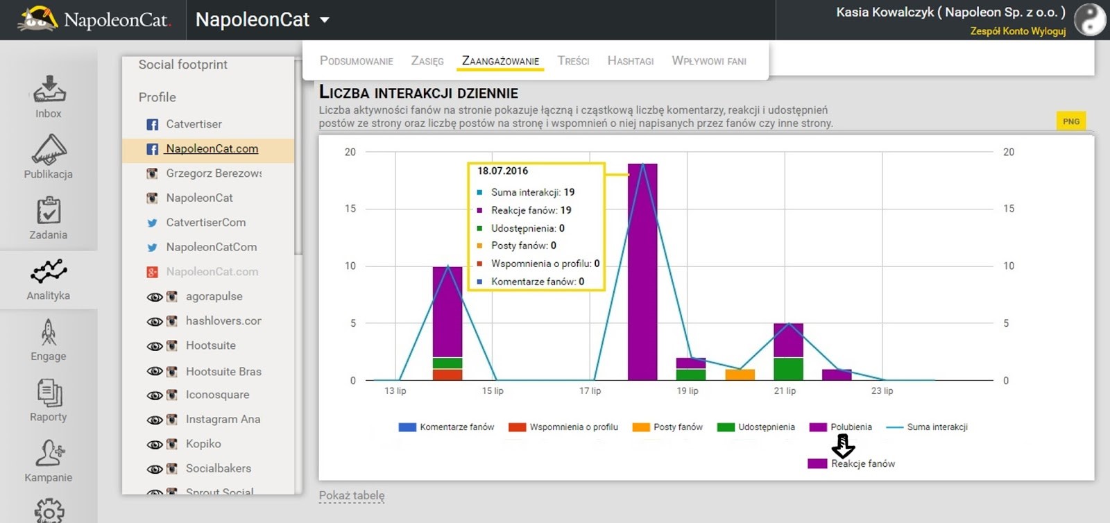Switch to the Zasięg tab
The width and height of the screenshot is (1110, 523).
[427, 61]
